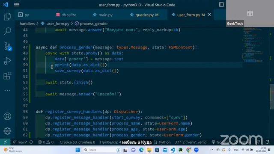Click register_survey_handlers function name
The width and height of the screenshot is (274, 154).
click(x=74, y=112)
